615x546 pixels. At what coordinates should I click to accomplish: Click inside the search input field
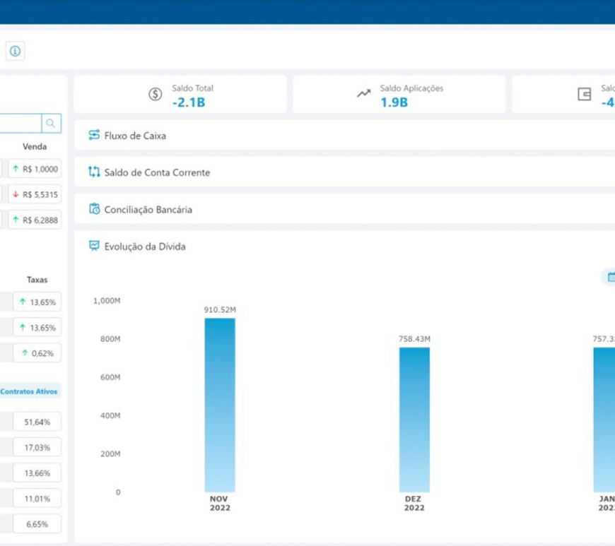pyautogui.click(x=20, y=124)
